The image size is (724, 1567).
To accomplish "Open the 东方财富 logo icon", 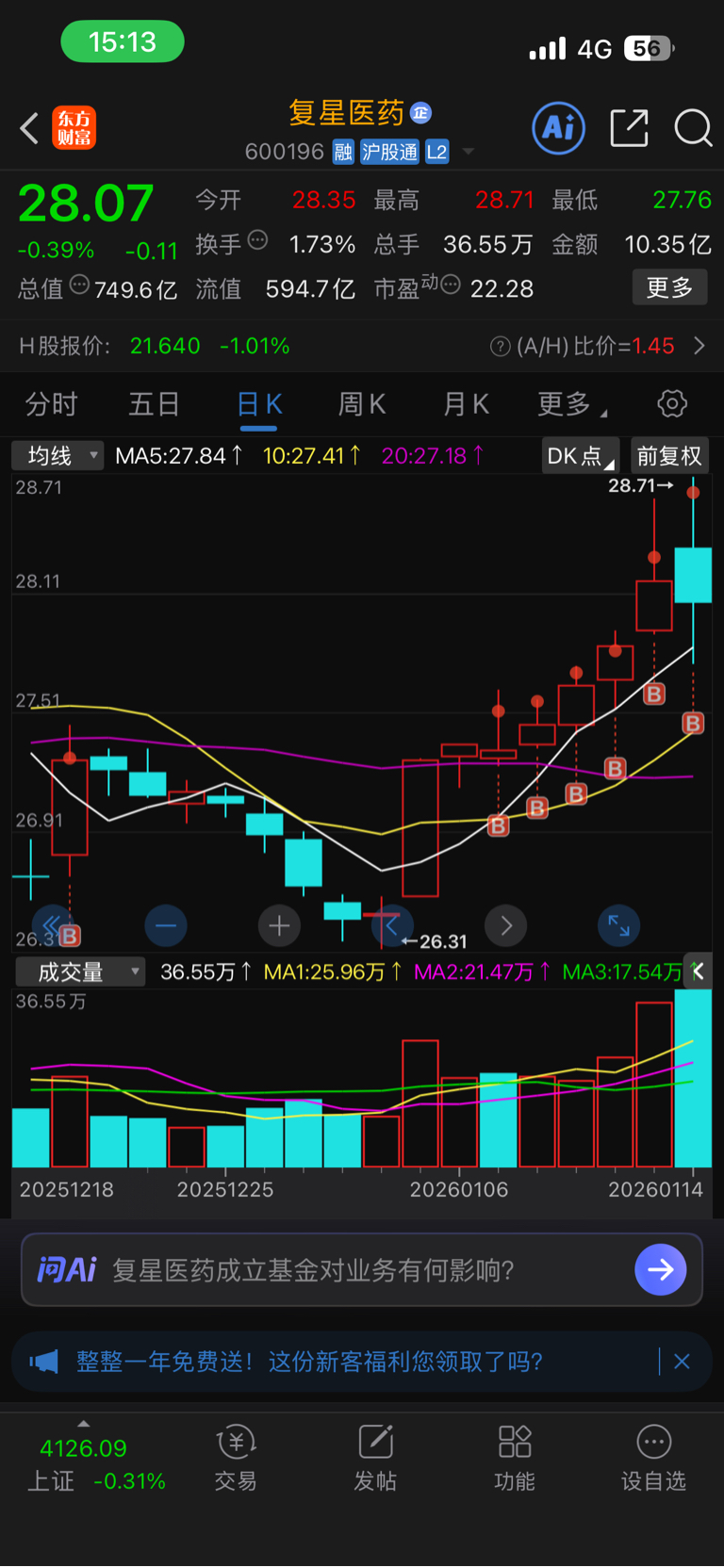I will pyautogui.click(x=74, y=128).
